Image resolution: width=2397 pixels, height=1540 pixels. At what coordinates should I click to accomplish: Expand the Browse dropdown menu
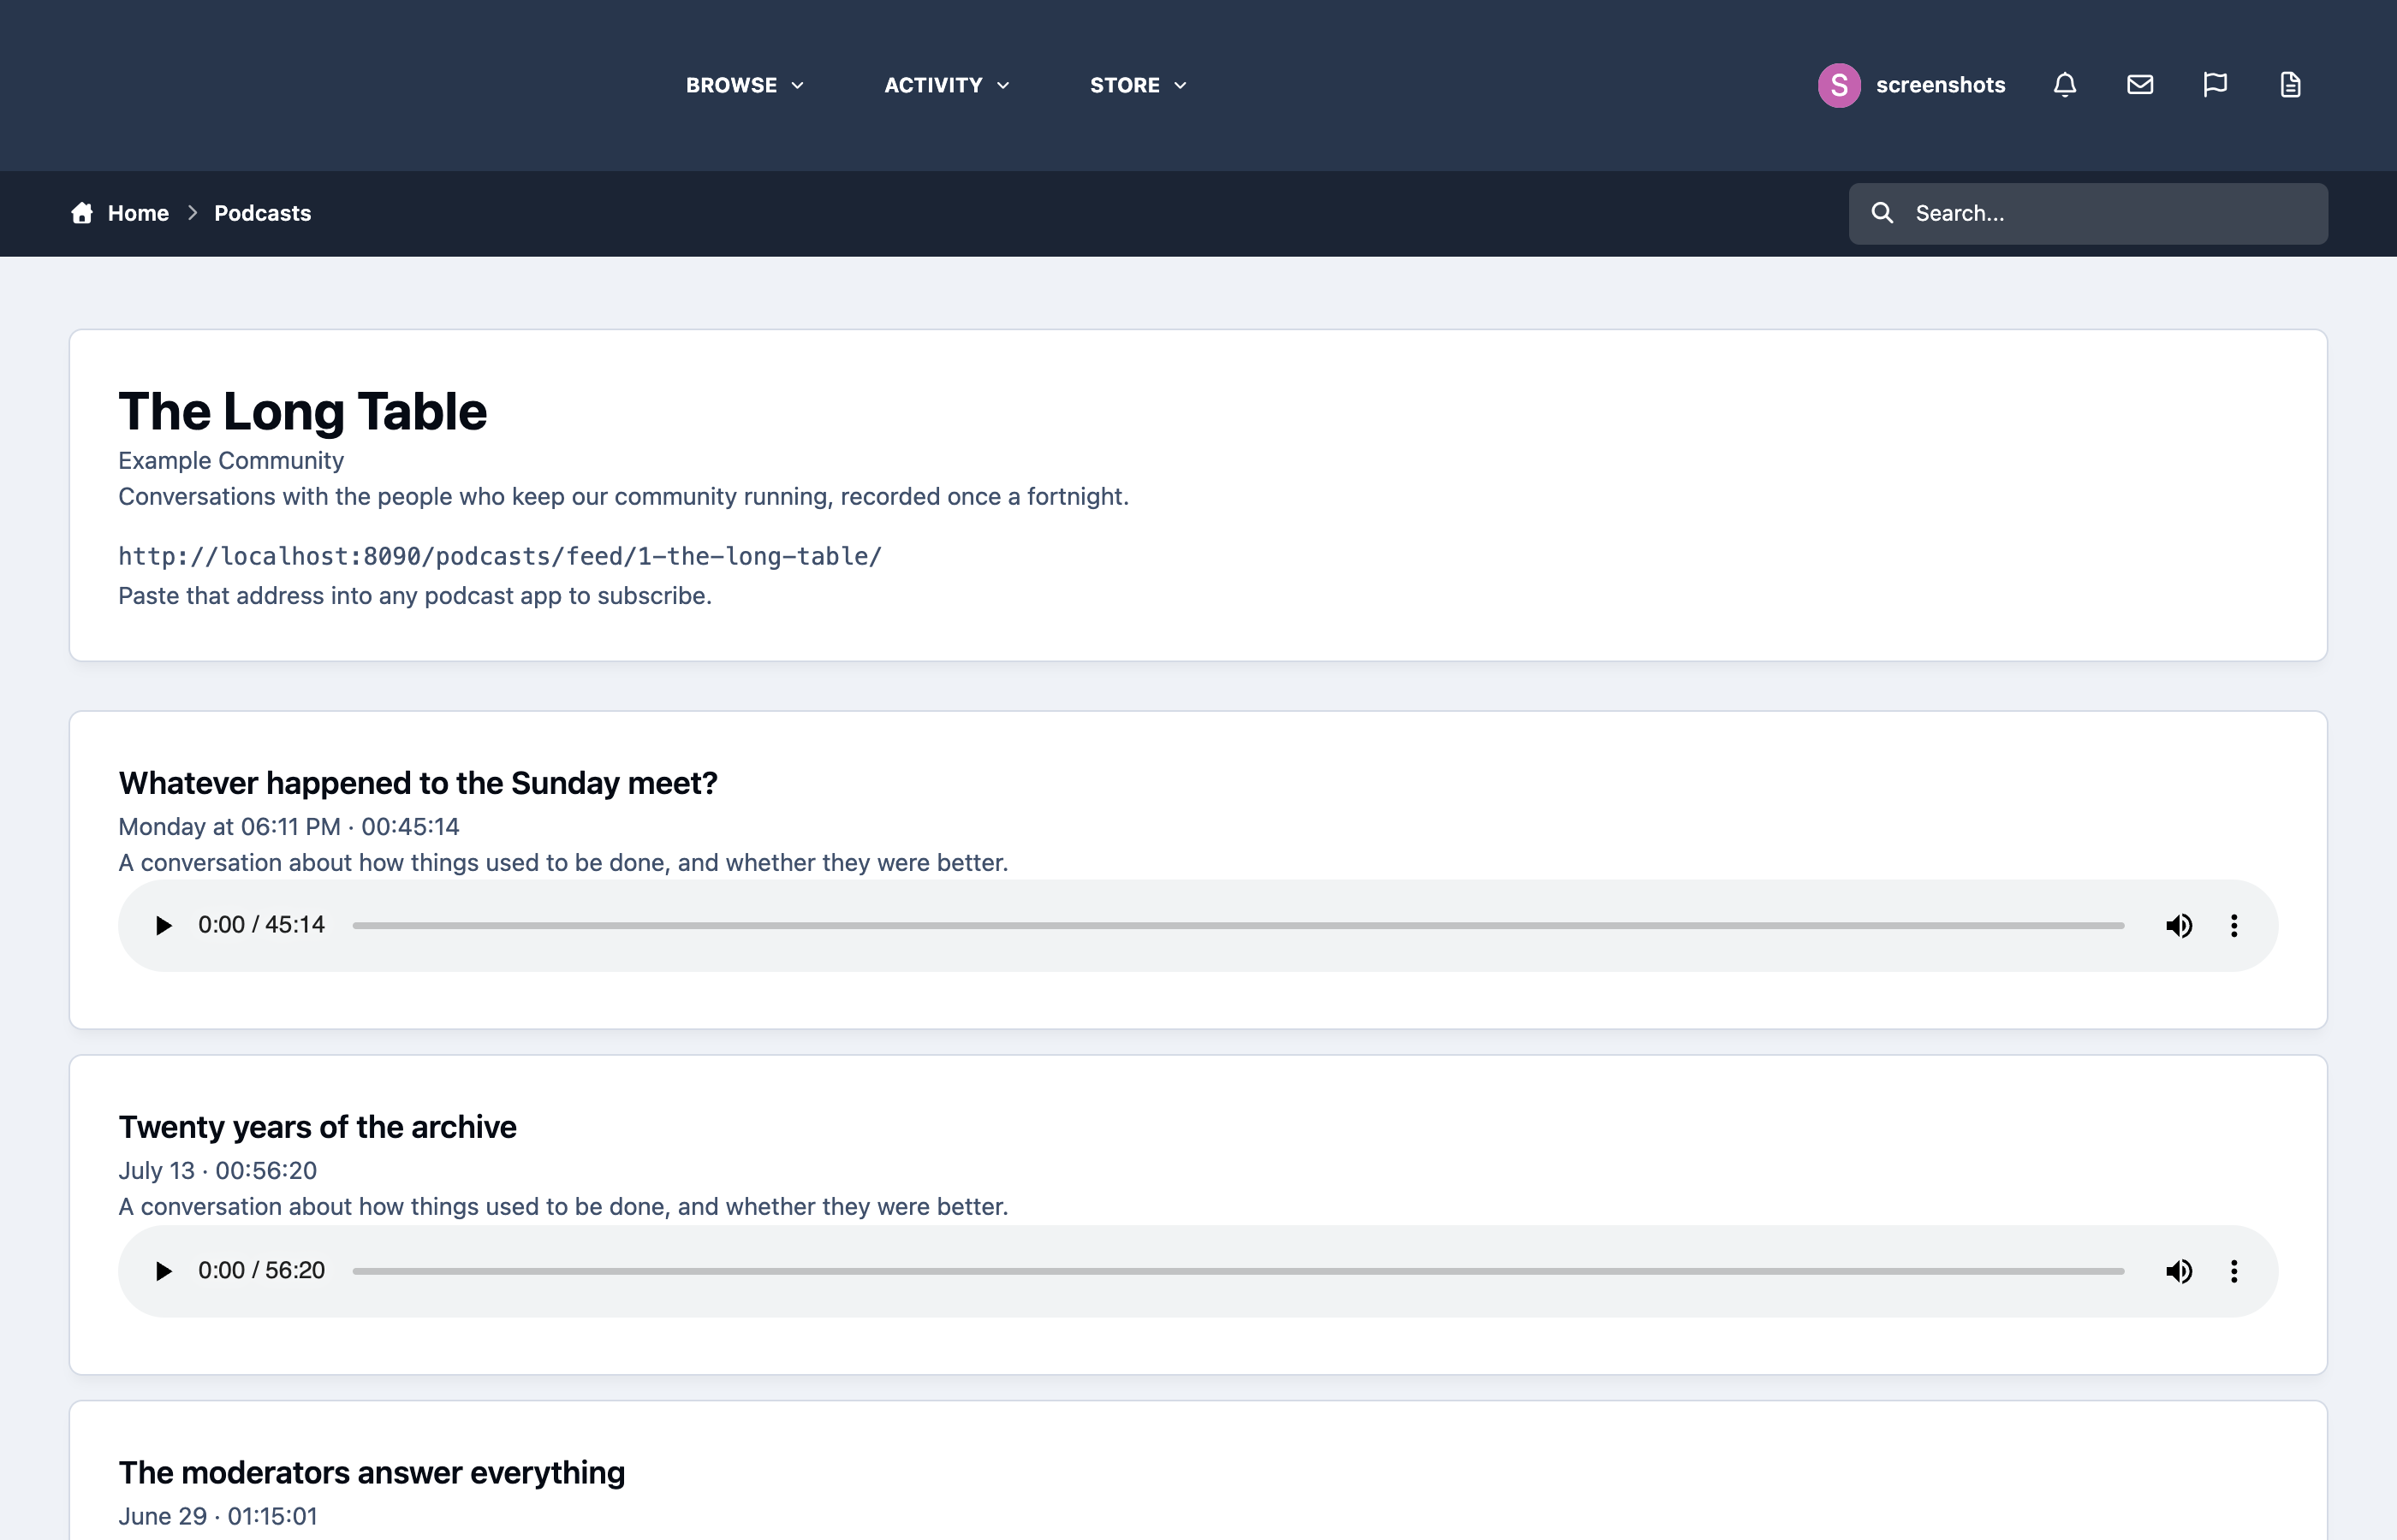[x=744, y=85]
